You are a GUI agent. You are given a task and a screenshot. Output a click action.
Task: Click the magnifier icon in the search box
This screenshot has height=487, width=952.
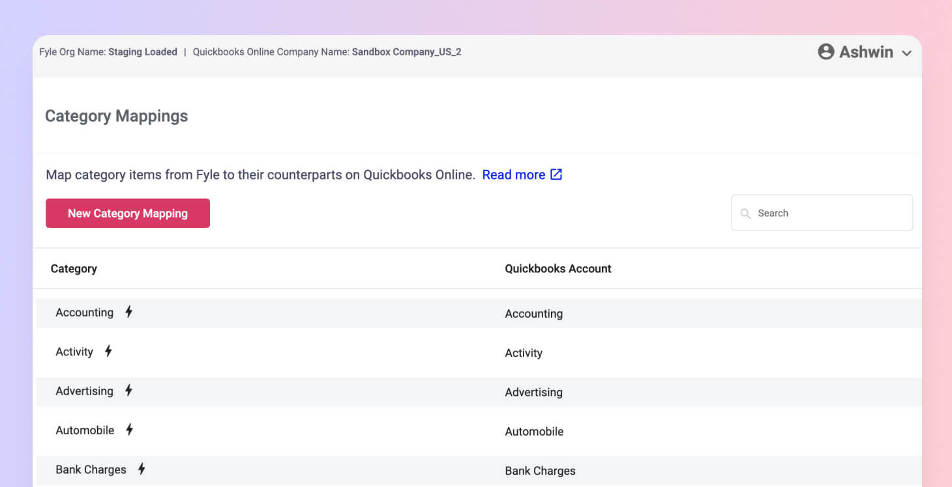click(x=745, y=213)
